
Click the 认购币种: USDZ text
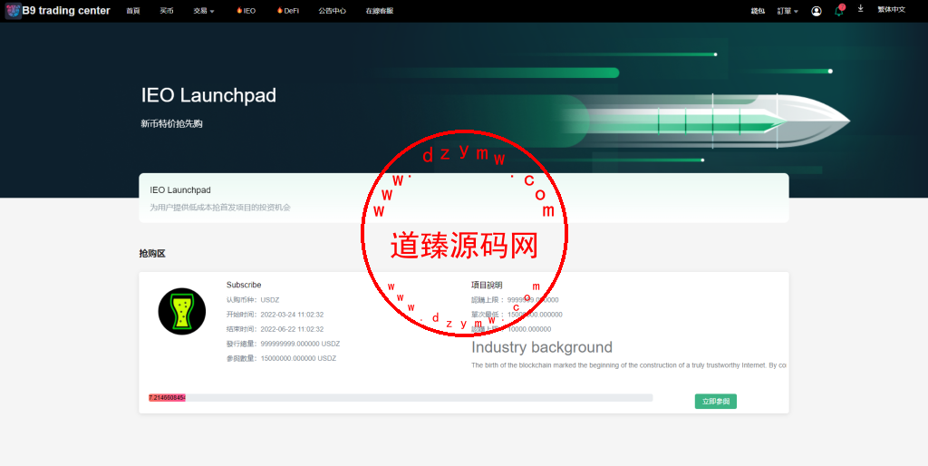(253, 299)
